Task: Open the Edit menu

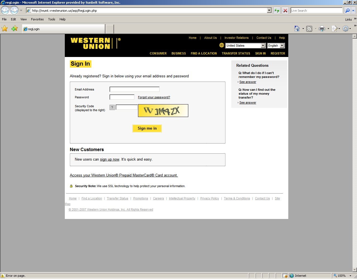Action: pyautogui.click(x=13, y=19)
